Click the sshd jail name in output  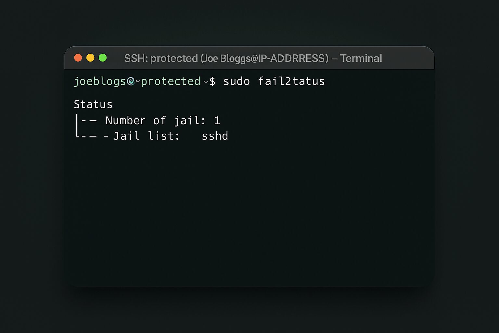(215, 136)
